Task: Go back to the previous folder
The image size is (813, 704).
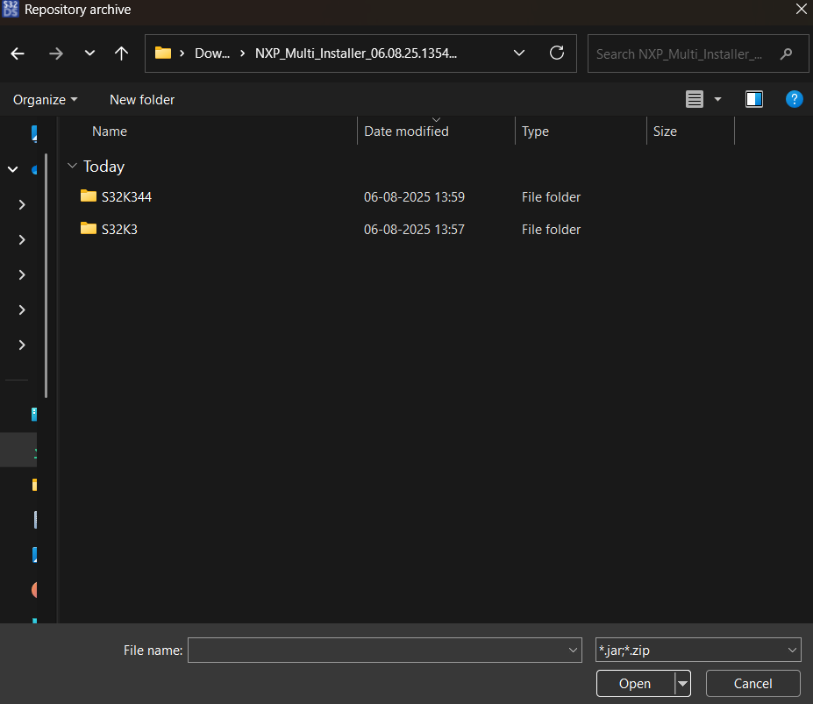Action: click(18, 53)
